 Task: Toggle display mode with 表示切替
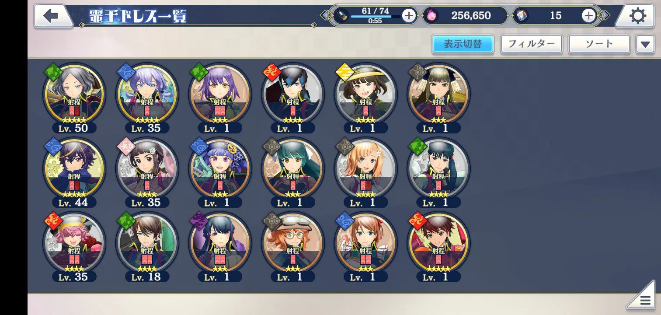463,44
